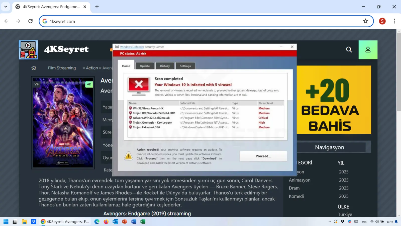Viewport: 401px width, 226px height.
Task: Click the Avengers Endgame poster thumbnail
Action: coord(63,123)
